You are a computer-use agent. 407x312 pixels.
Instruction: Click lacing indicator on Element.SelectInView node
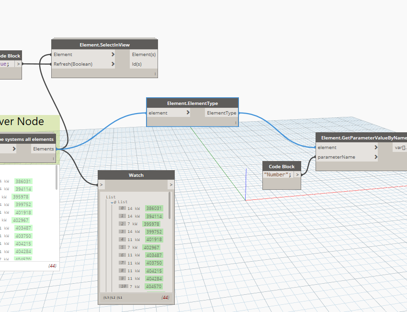(155, 74)
